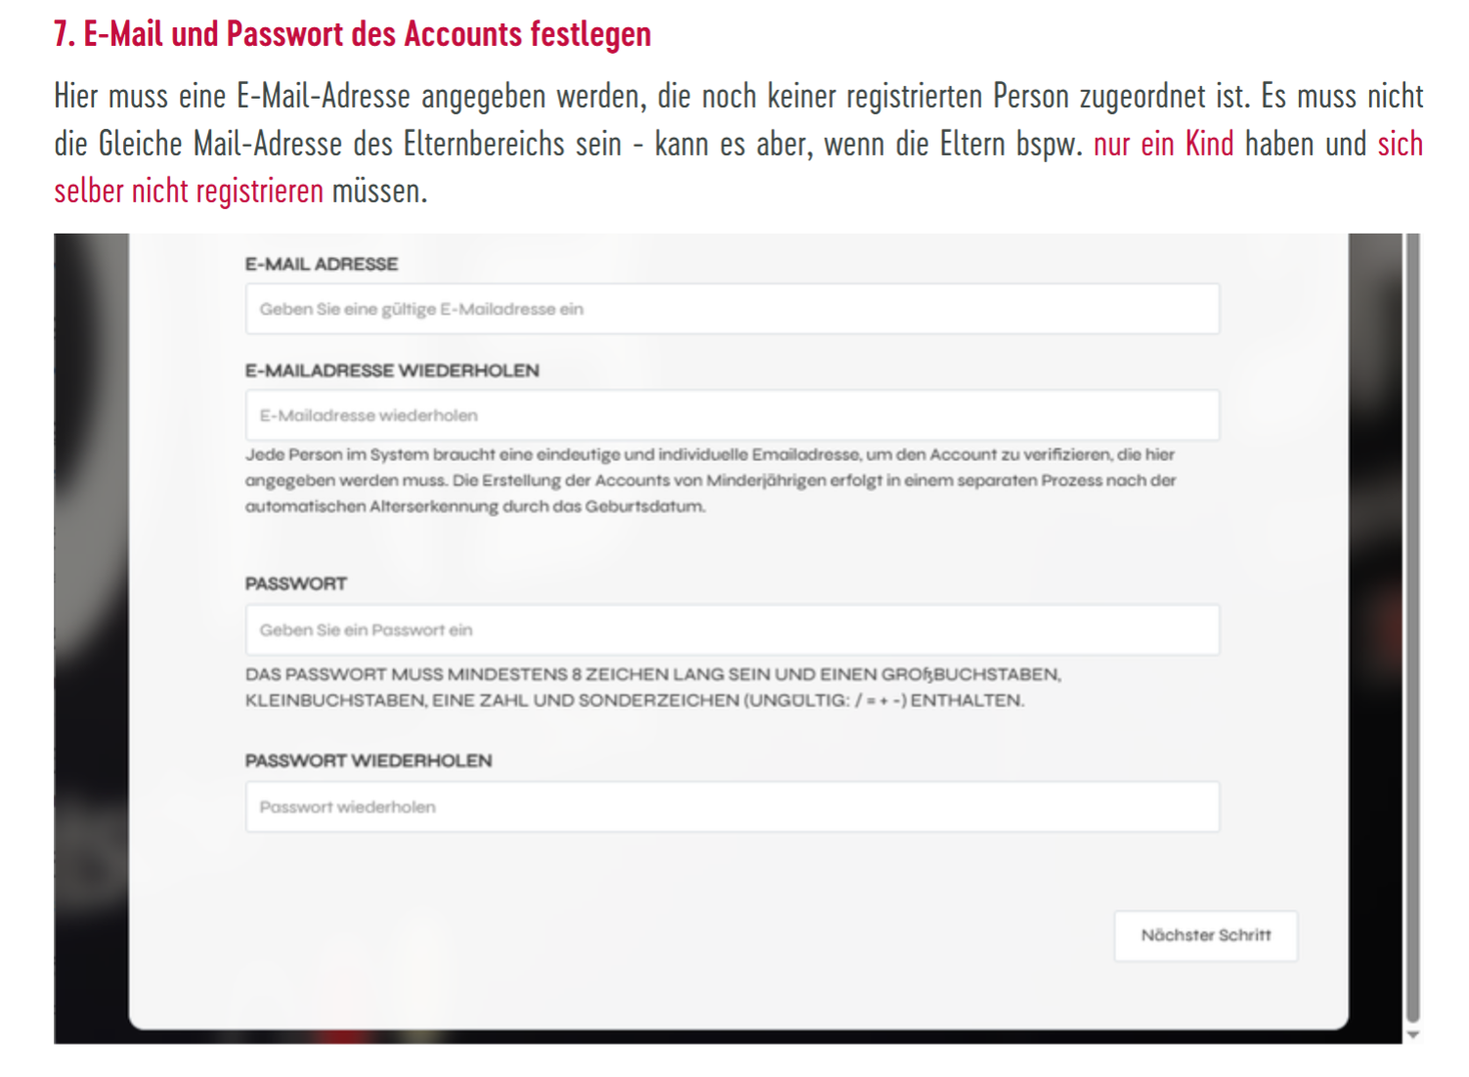This screenshot has width=1469, height=1077.
Task: Click the red text 'selber nicht registrieren'
Action: click(189, 191)
